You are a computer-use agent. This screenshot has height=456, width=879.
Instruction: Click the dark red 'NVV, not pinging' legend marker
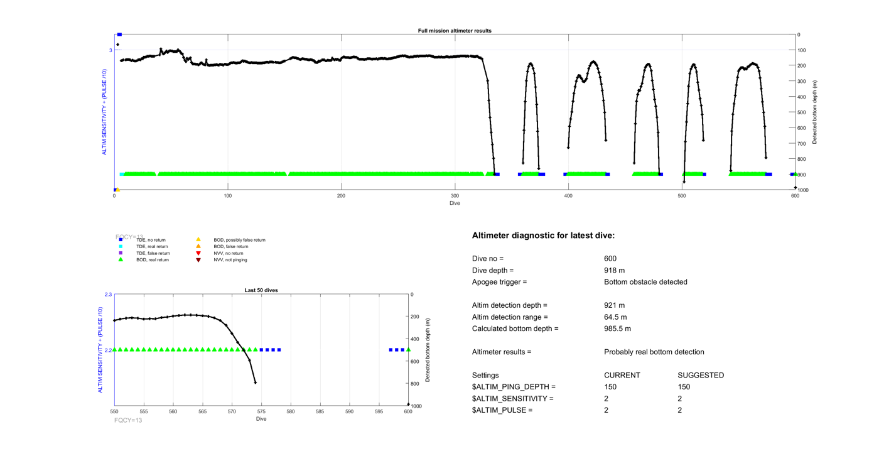point(198,259)
